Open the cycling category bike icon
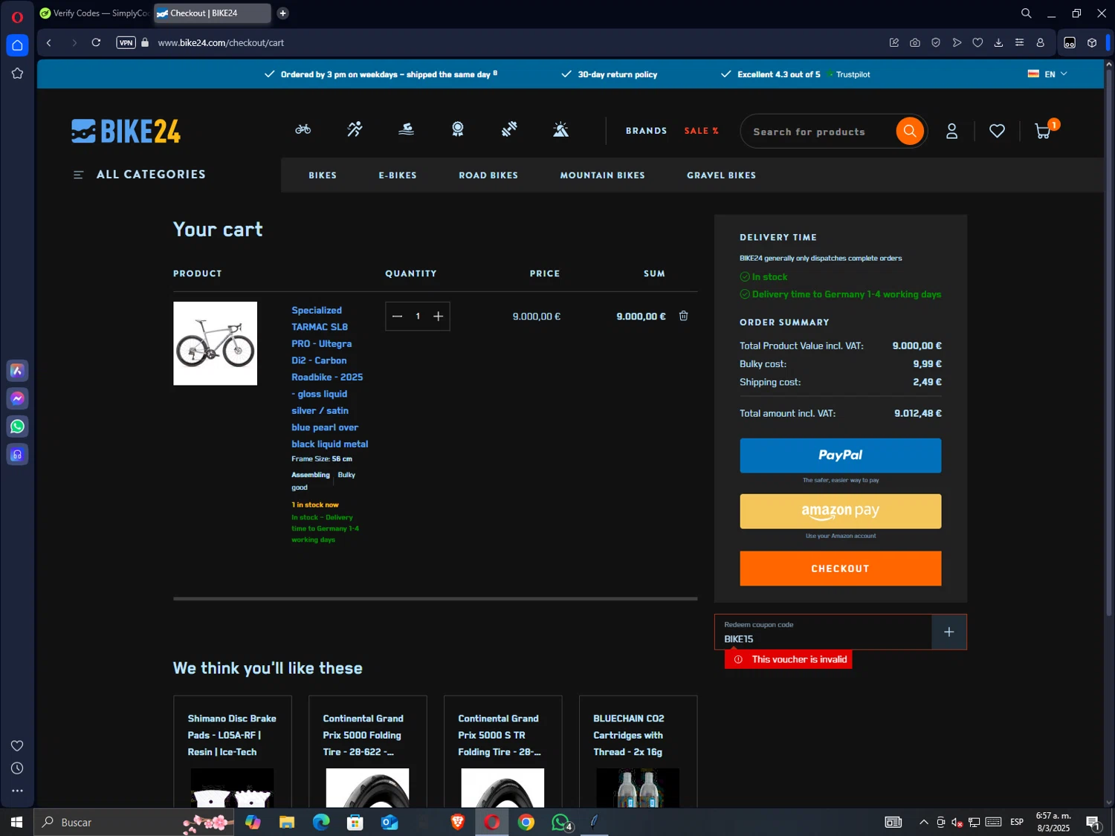 tap(303, 130)
